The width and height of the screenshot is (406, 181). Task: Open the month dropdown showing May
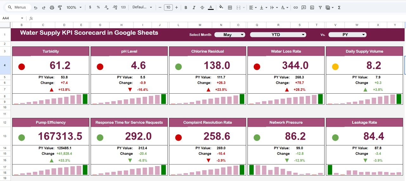(x=230, y=35)
